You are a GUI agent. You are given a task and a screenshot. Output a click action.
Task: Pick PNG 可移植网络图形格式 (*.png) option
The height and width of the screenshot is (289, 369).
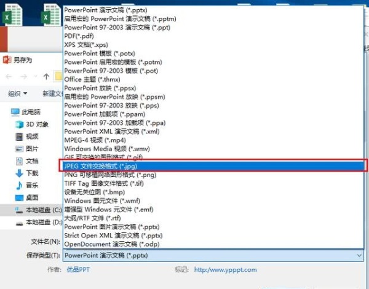click(110, 175)
